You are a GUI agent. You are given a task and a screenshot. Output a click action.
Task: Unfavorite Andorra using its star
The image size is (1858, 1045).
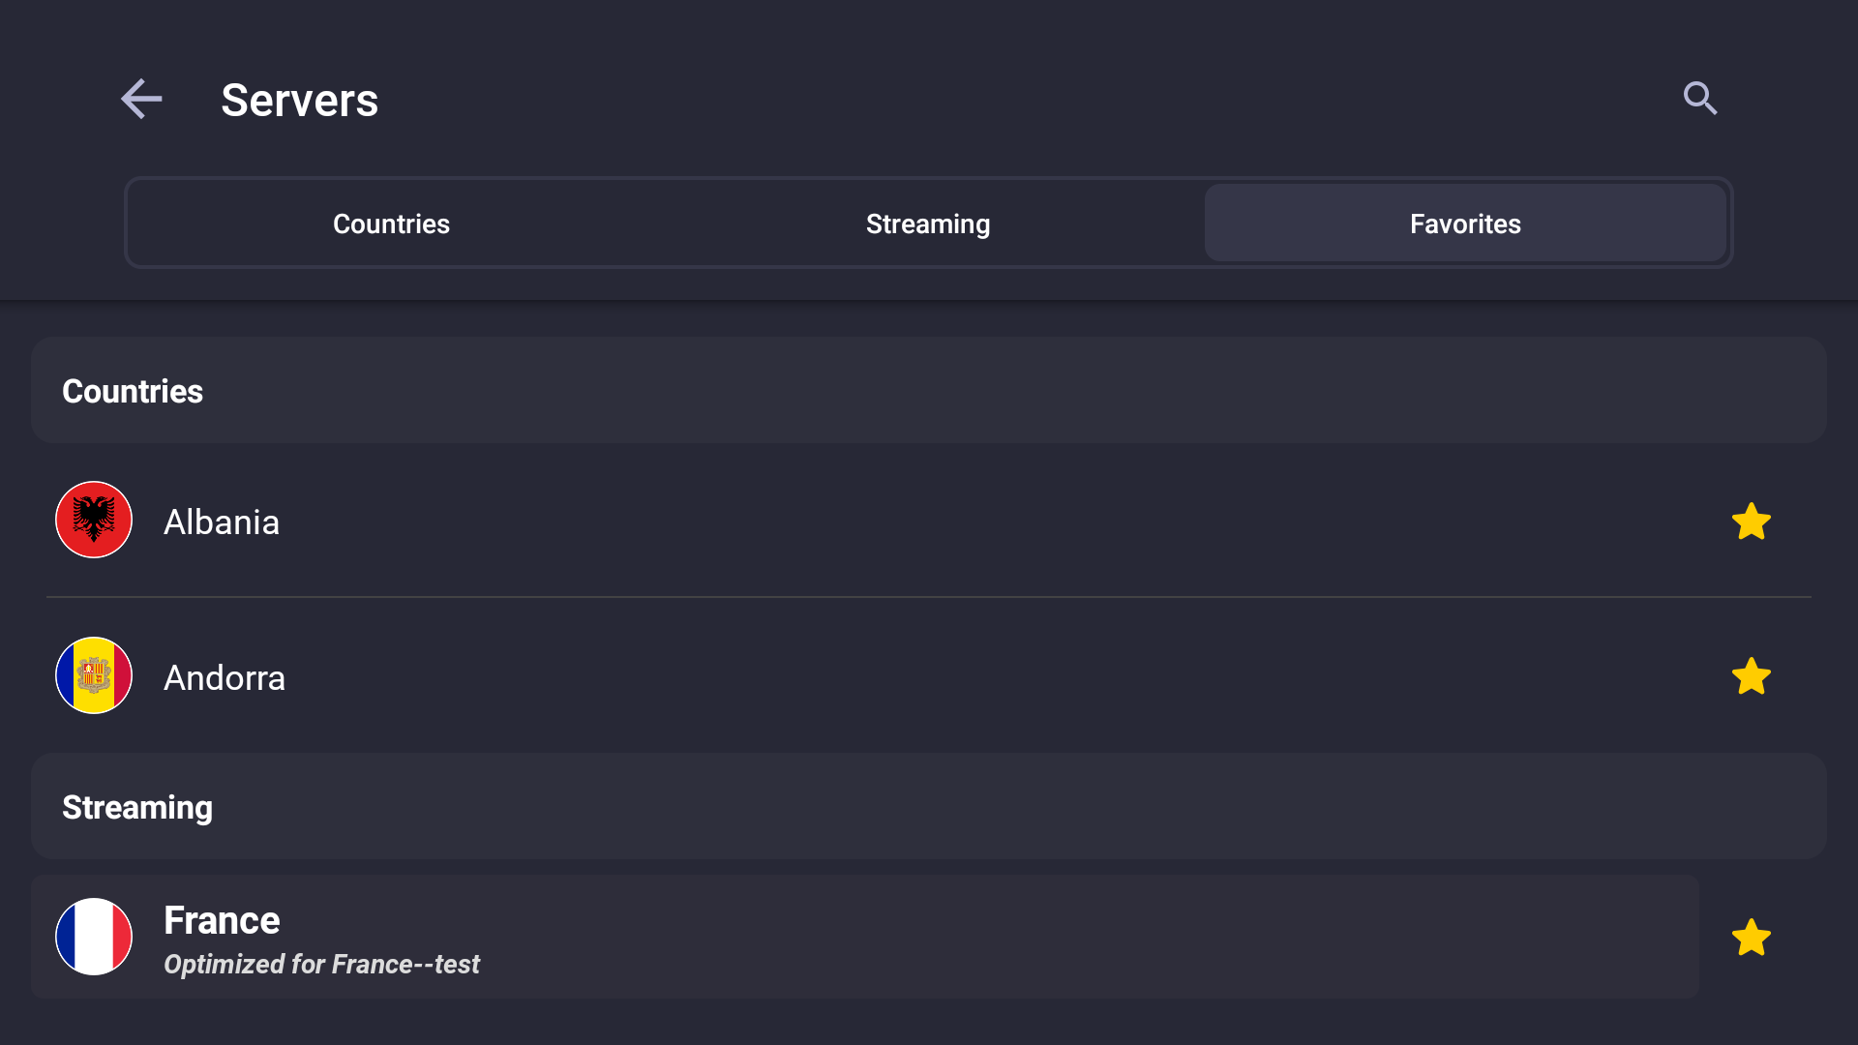(x=1751, y=676)
